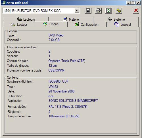Click the '12 cm' disc size value

[53, 66]
